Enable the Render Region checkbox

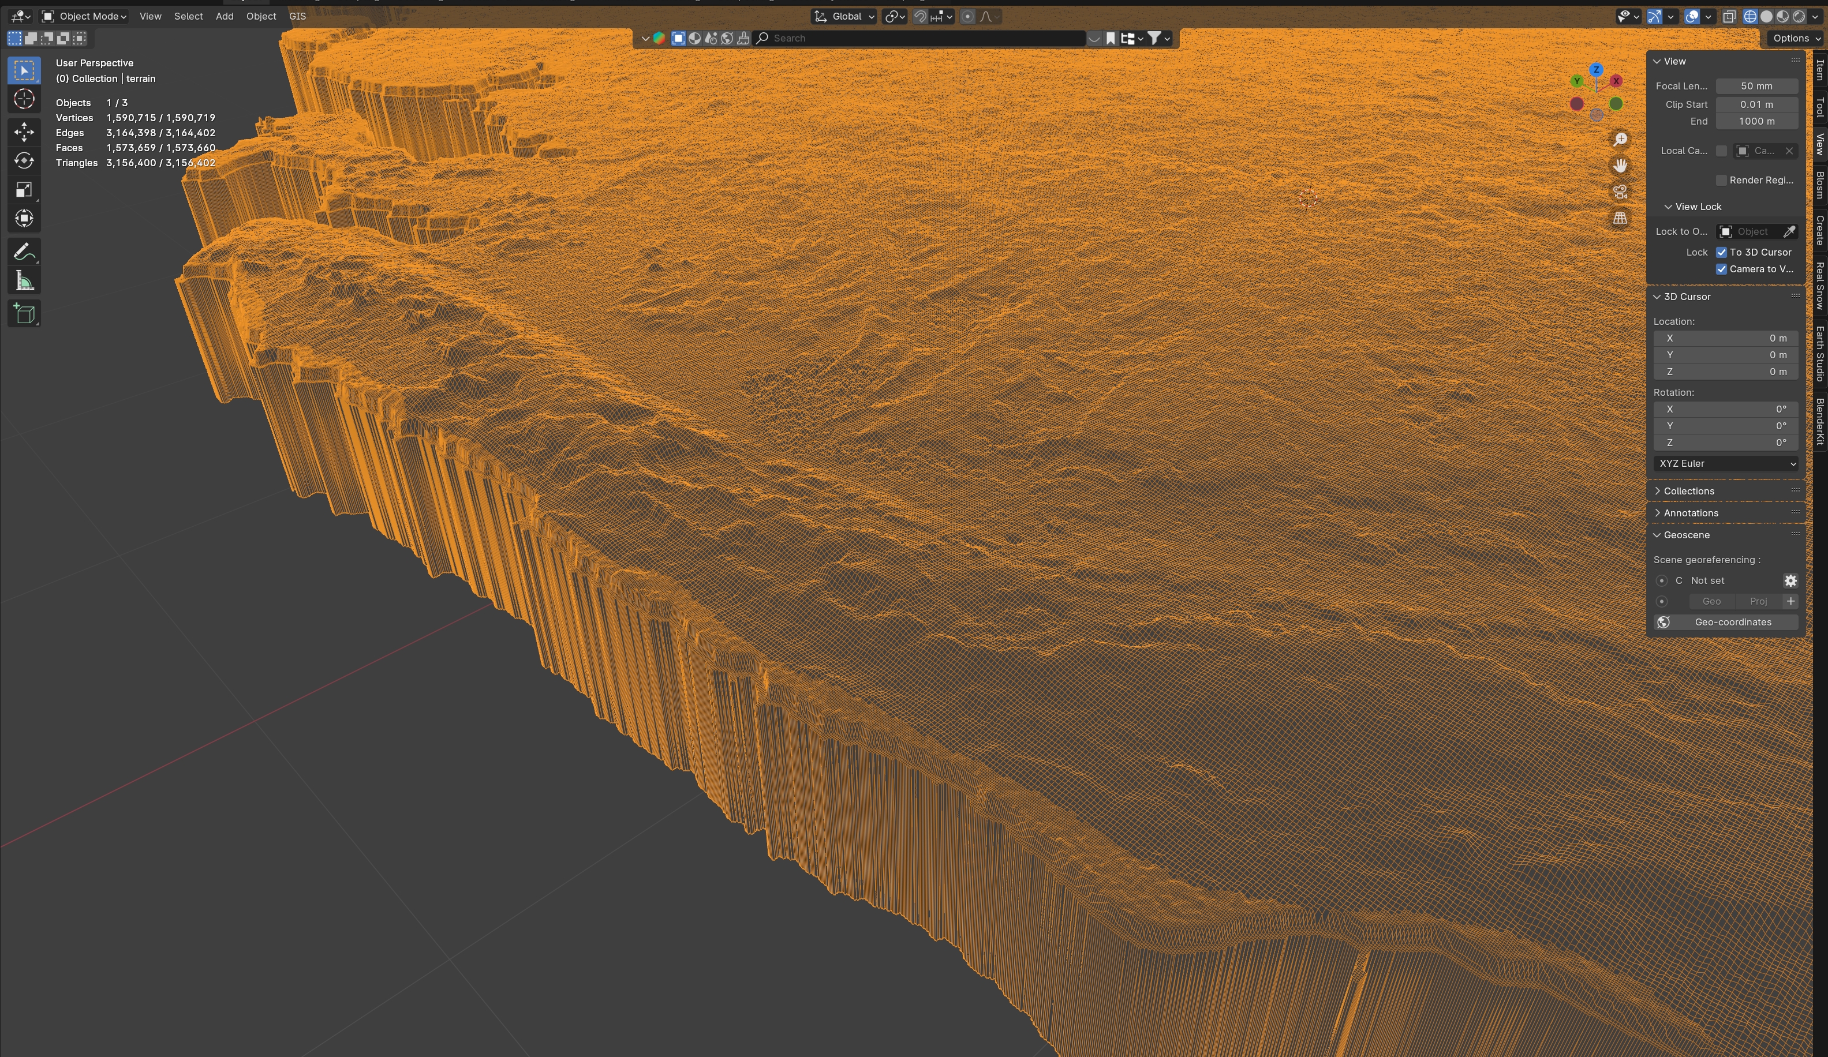point(1721,181)
